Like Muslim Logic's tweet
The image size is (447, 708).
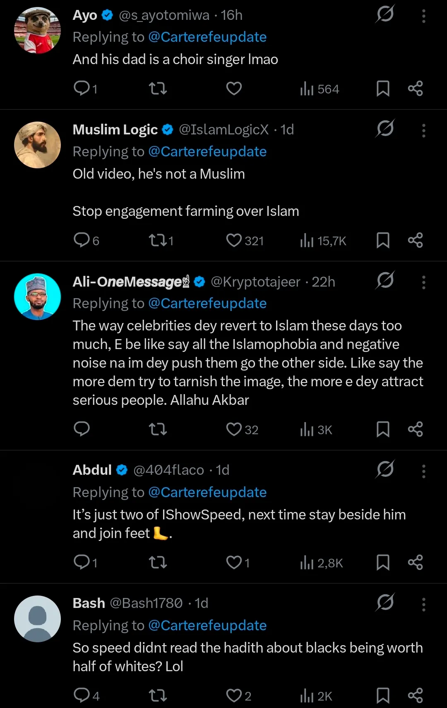coord(234,240)
